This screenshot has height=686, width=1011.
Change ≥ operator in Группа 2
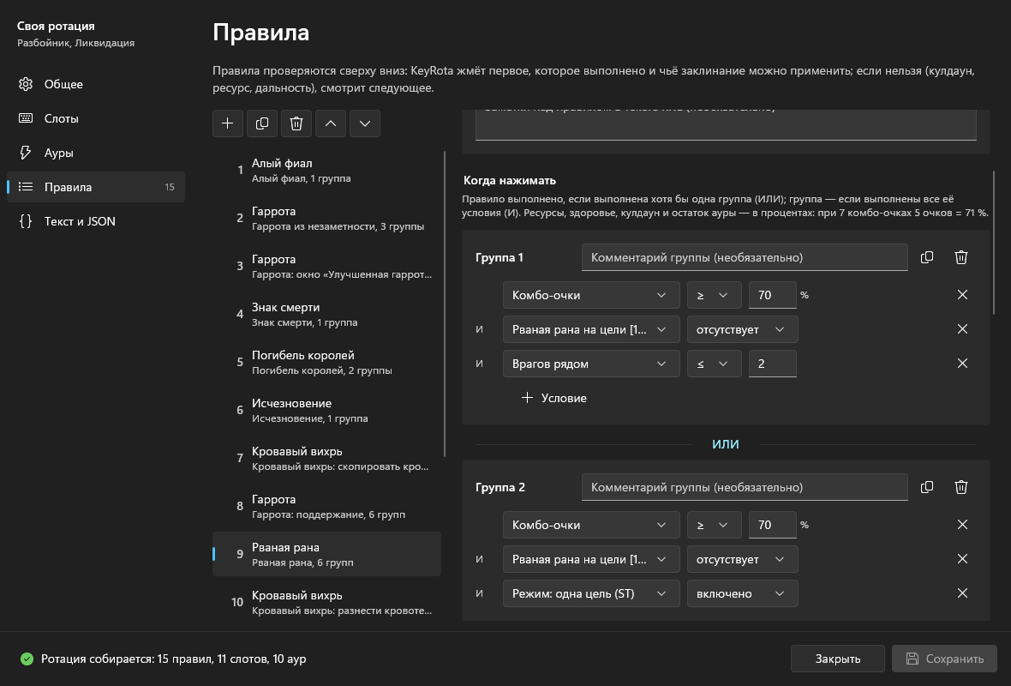714,525
